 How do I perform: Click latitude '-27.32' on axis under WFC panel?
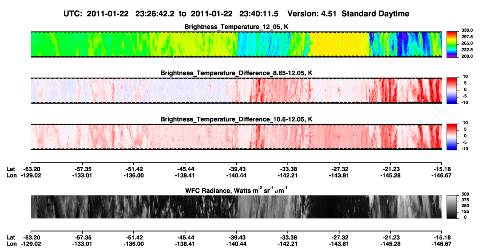tap(339, 237)
